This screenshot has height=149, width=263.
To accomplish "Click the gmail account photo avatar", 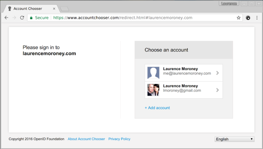I will [x=153, y=90].
